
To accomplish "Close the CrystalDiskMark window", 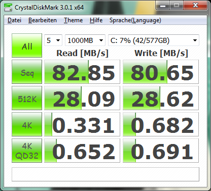I will (x=195, y=6).
